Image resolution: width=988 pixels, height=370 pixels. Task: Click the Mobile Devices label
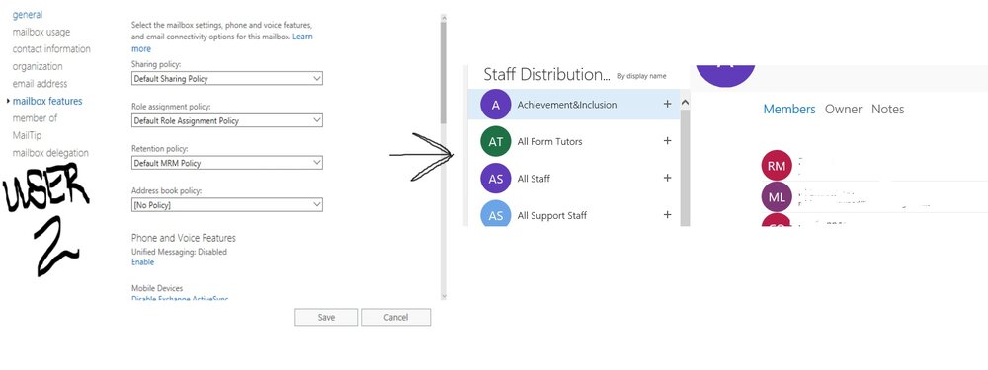(157, 288)
